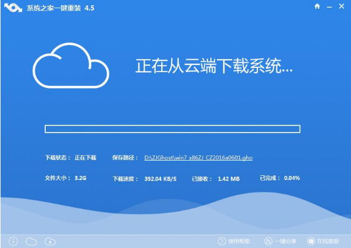Click the app logo in title bar

coord(13,8)
